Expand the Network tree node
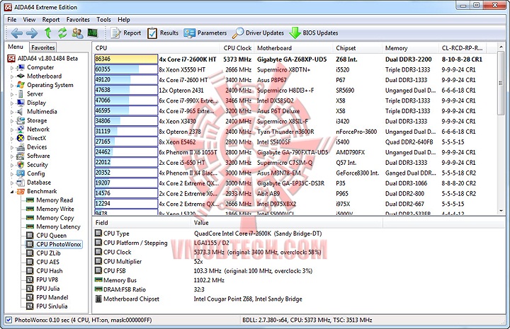 [x=12, y=129]
